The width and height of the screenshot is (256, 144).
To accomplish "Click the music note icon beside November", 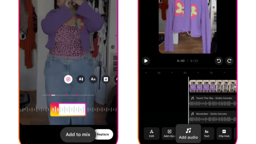I will (x=192, y=114).
